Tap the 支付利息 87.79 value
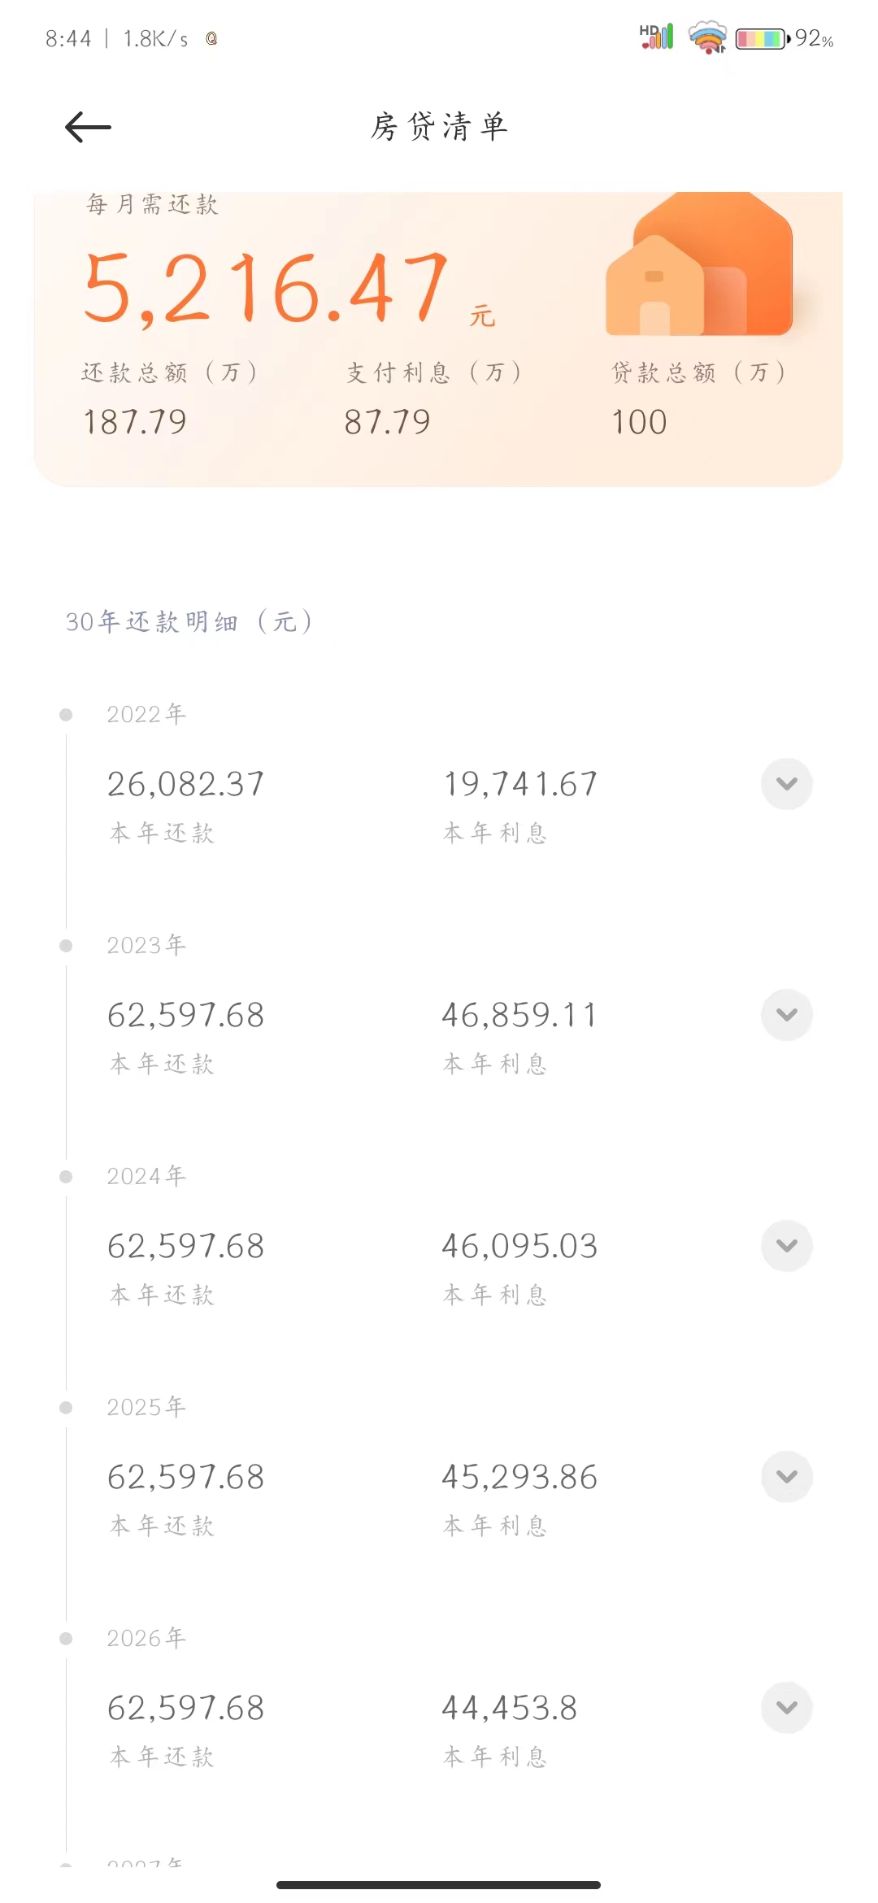The width and height of the screenshot is (878, 1903). click(x=387, y=422)
